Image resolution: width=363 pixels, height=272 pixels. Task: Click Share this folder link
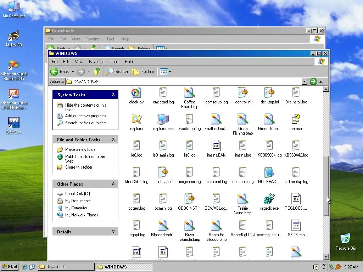[79, 167]
